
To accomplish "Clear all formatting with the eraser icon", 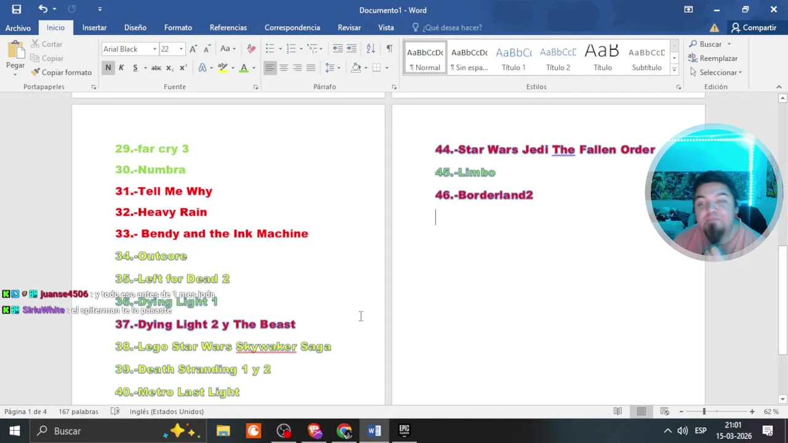I will [251, 49].
